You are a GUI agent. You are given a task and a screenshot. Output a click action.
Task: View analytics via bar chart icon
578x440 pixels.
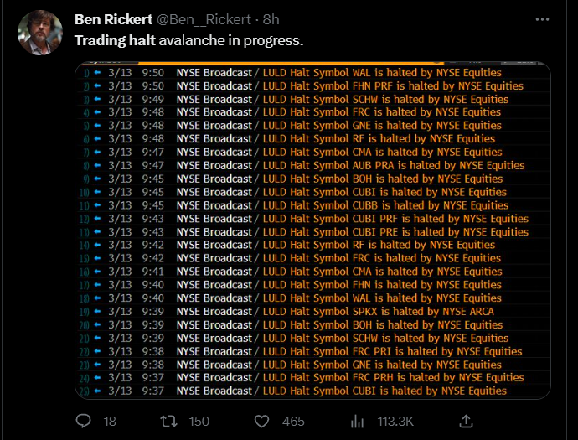point(357,421)
